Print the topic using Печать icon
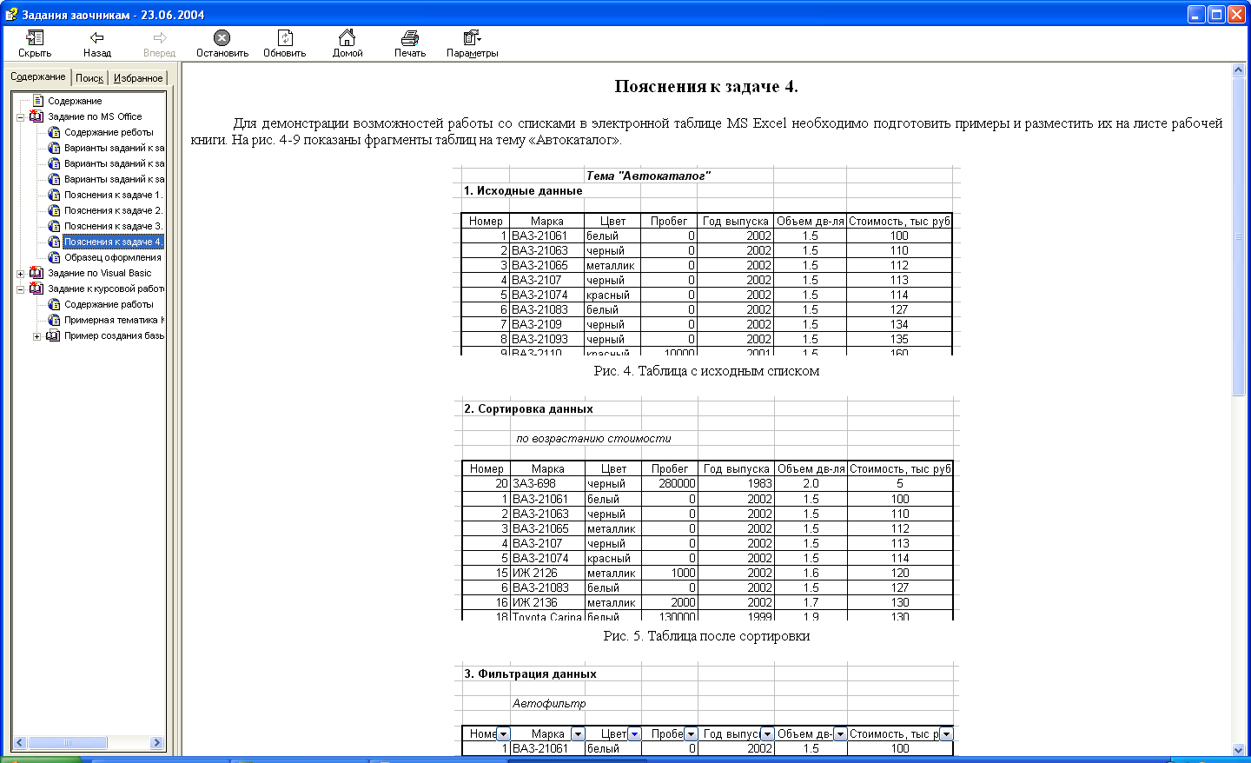 coord(410,37)
